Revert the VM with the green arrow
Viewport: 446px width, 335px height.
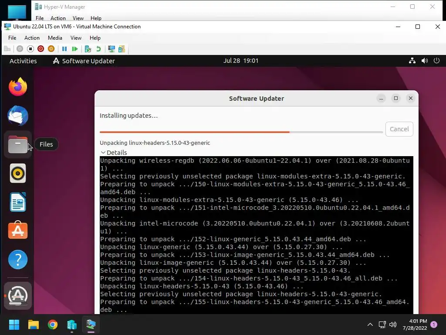98,49
